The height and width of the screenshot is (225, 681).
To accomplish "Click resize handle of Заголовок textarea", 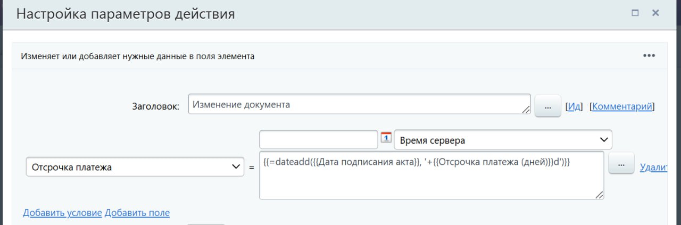I will point(526,109).
